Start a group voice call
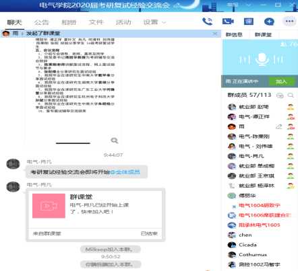The height and width of the screenshot is (271, 298). coord(207,22)
